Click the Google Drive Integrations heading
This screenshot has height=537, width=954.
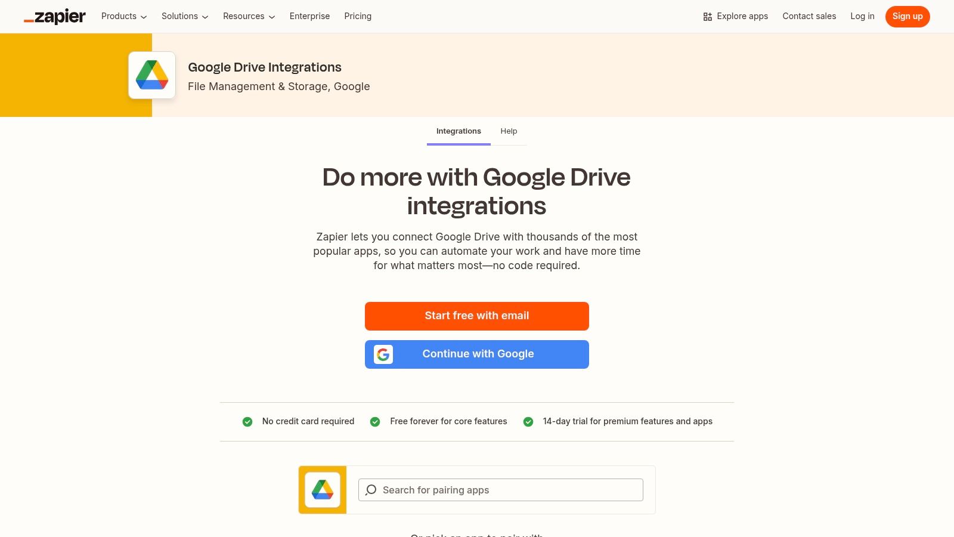pos(265,67)
